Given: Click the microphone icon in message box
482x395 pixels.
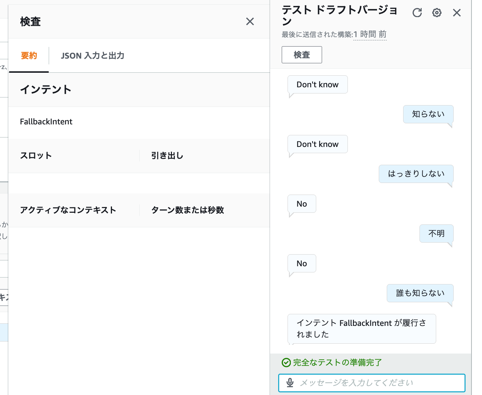Looking at the screenshot, I should tap(290, 383).
